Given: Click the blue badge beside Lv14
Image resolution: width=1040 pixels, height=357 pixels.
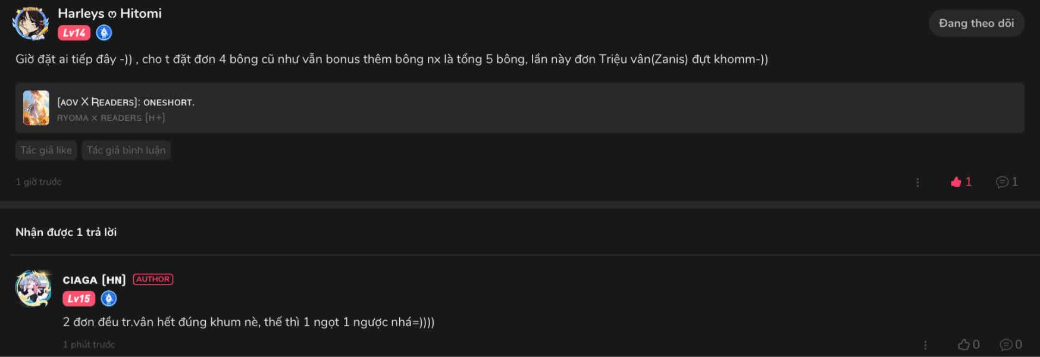Looking at the screenshot, I should coord(104,33).
